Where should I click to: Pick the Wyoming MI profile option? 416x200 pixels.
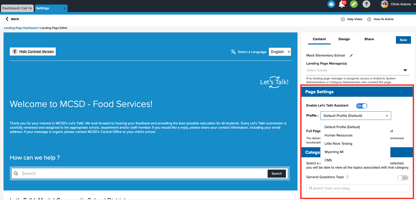click(334, 152)
